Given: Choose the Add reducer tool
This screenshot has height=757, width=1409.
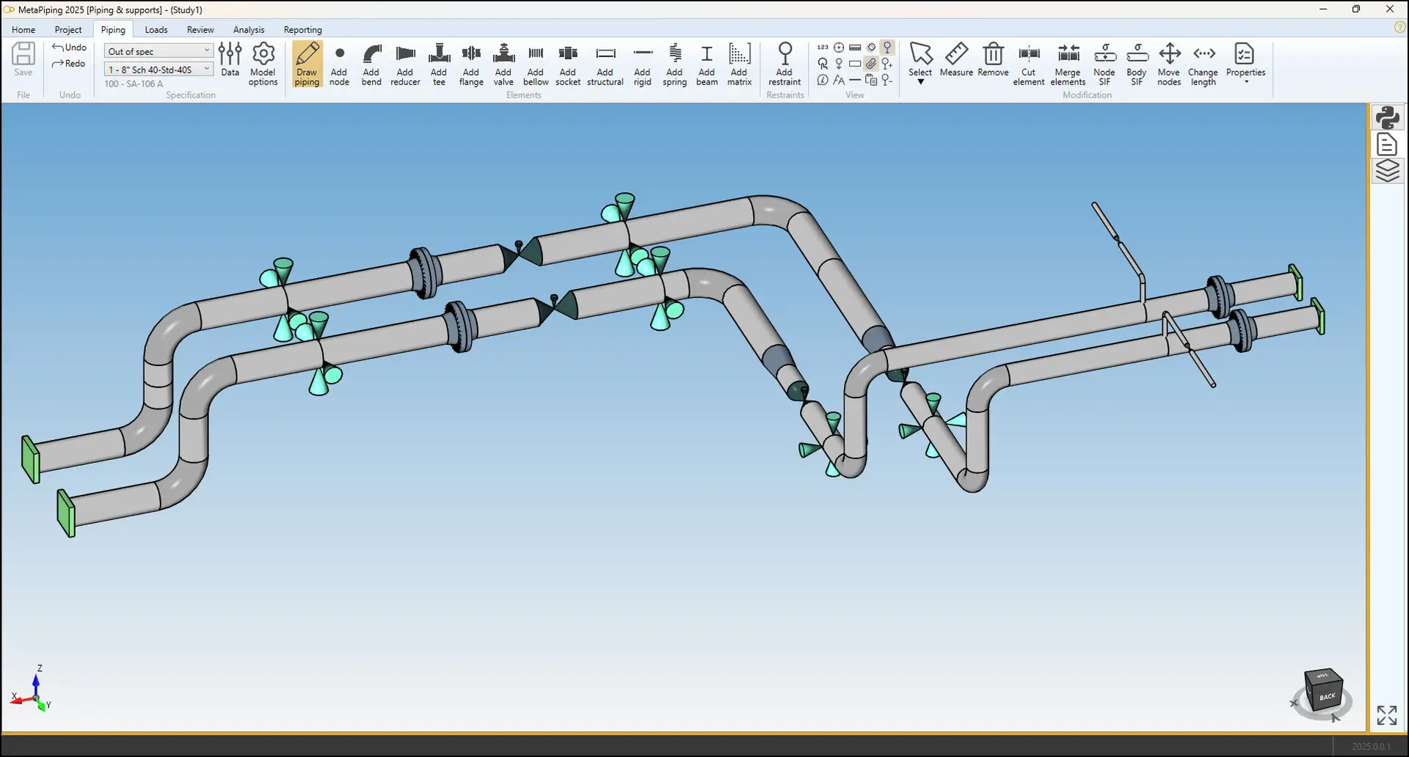Looking at the screenshot, I should pos(405,63).
